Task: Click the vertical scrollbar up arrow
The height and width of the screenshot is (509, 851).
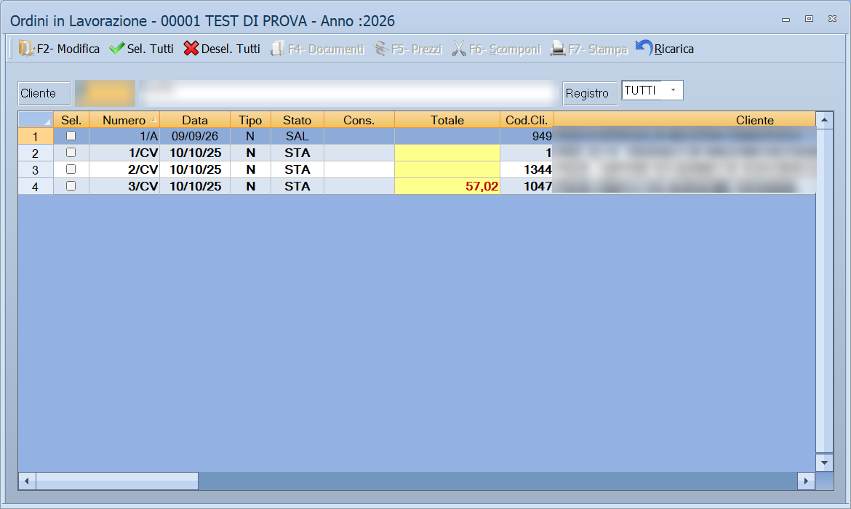Action: point(824,120)
